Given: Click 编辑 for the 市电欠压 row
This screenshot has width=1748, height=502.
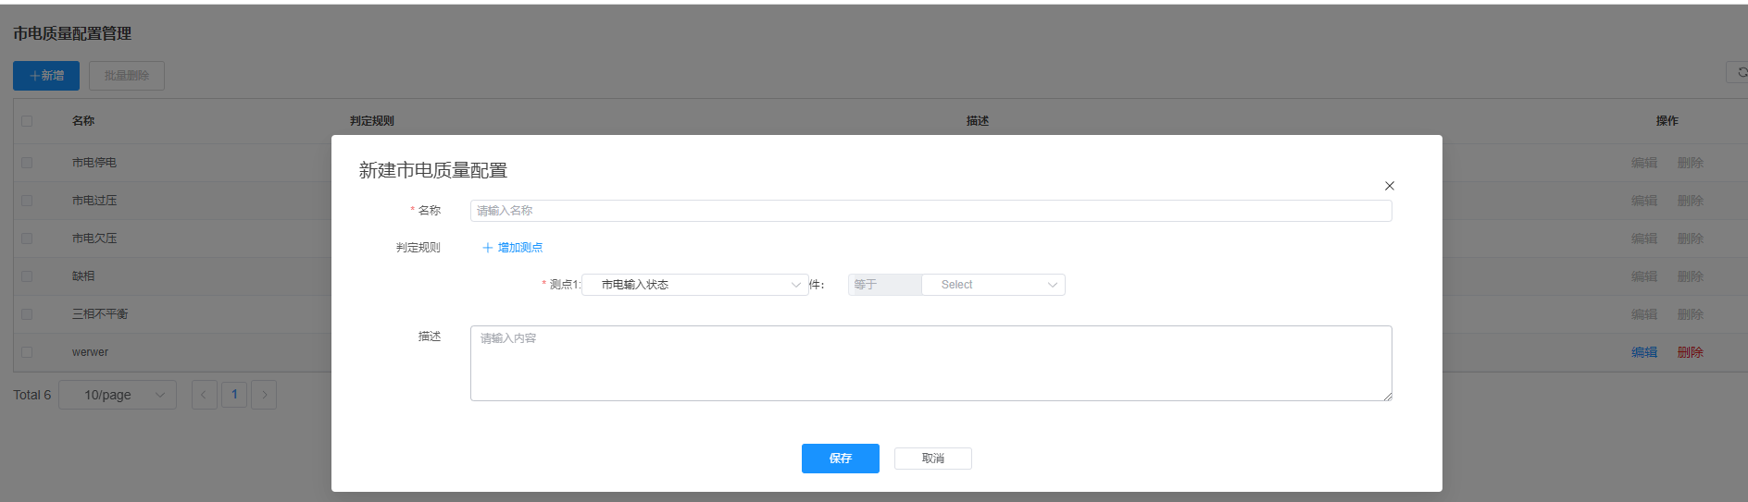Looking at the screenshot, I should tap(1644, 239).
